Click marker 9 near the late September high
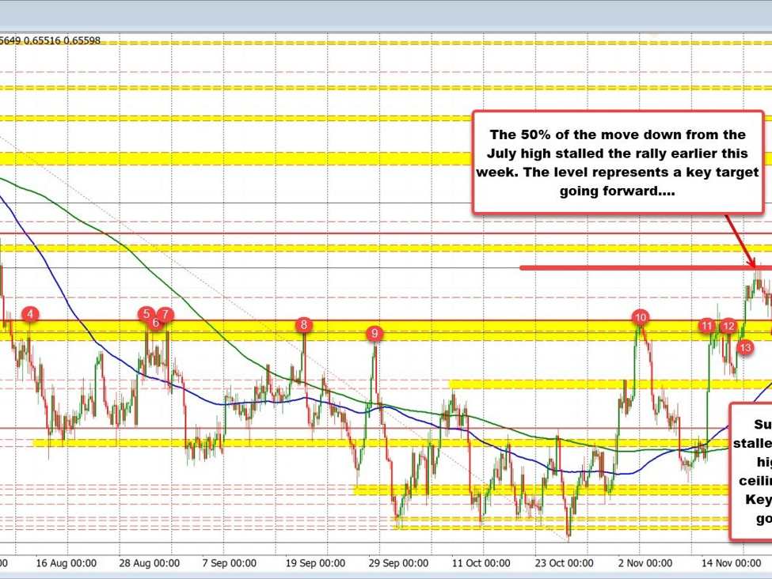 374,334
